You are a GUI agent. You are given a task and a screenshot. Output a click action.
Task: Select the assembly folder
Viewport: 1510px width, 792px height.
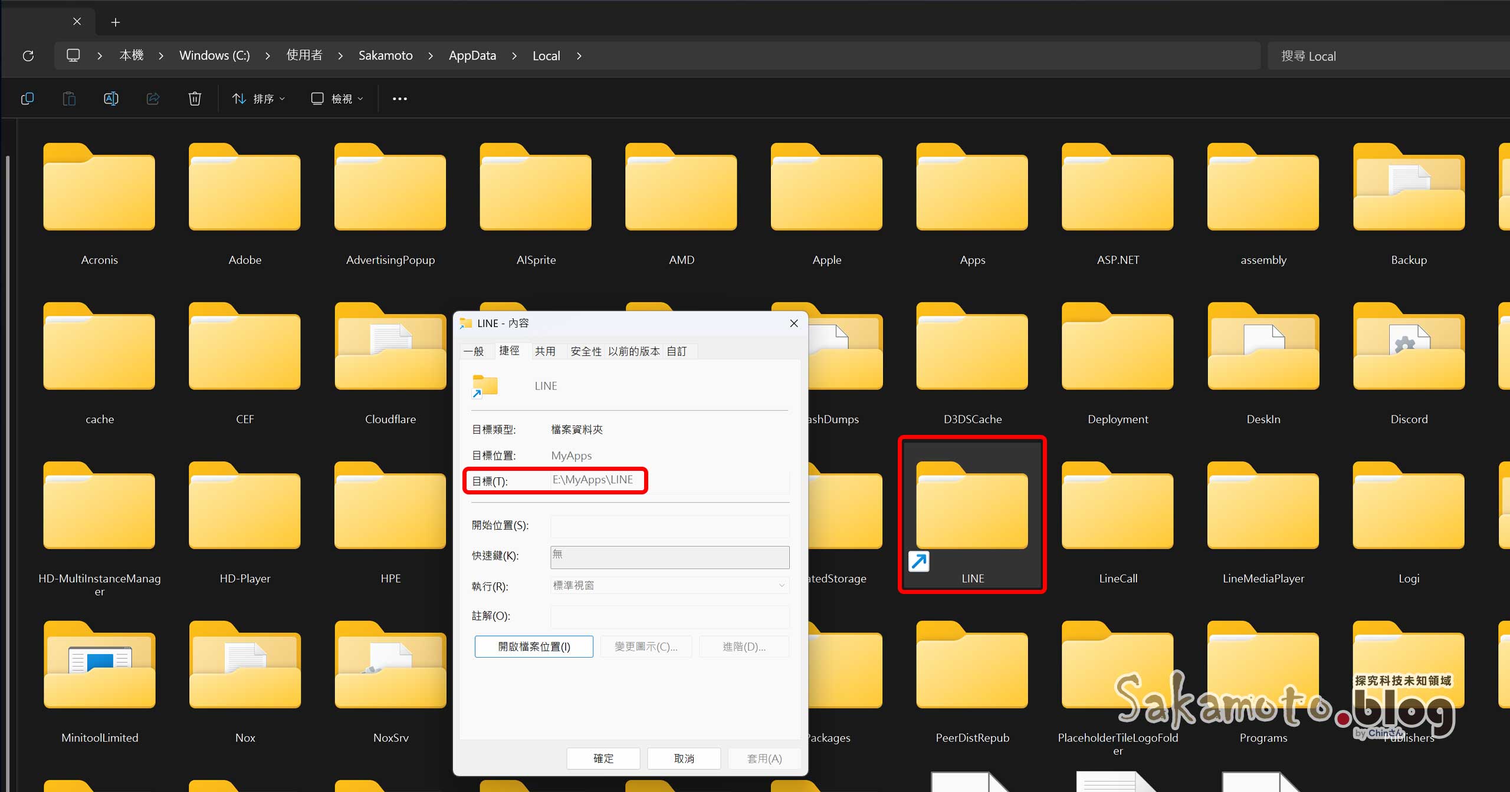click(1263, 204)
